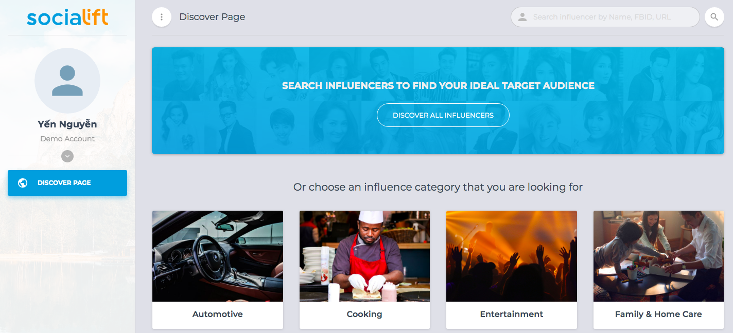This screenshot has width=733, height=333.
Task: Select the Entertainment category label
Action: pos(511,314)
